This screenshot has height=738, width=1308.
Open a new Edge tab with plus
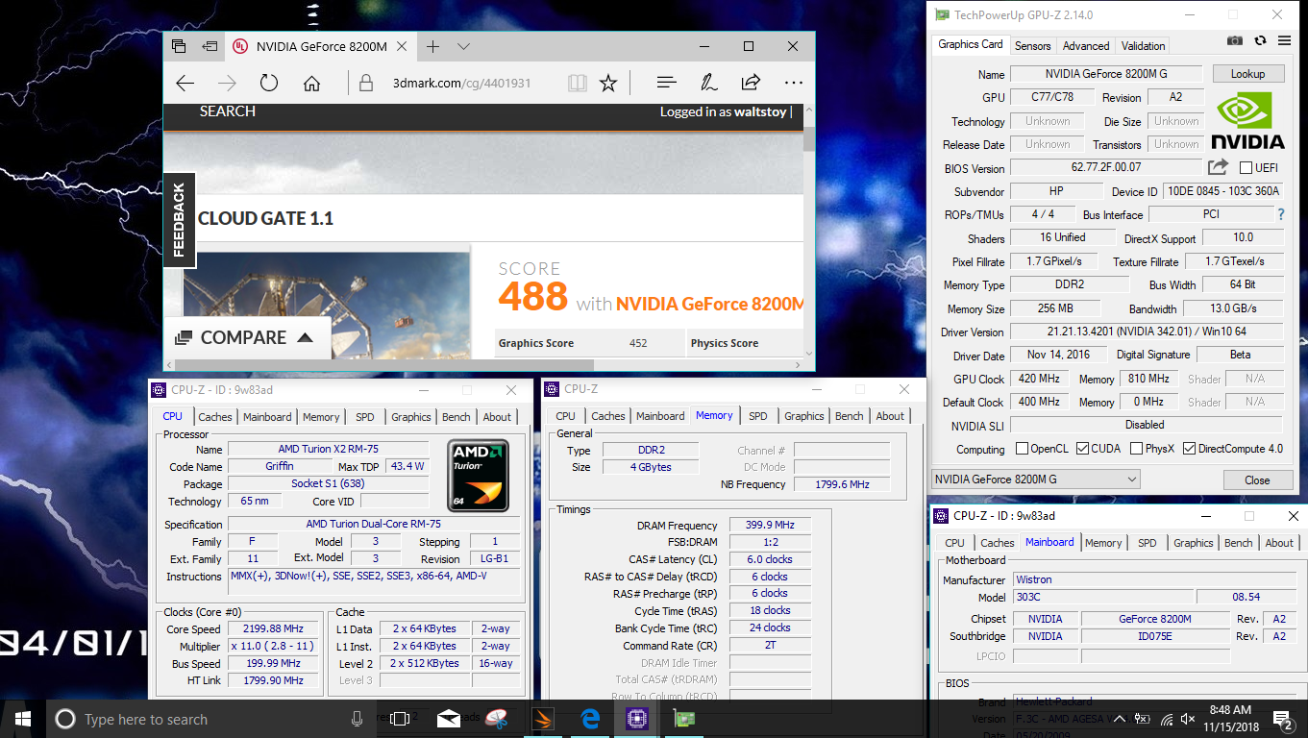[433, 46]
